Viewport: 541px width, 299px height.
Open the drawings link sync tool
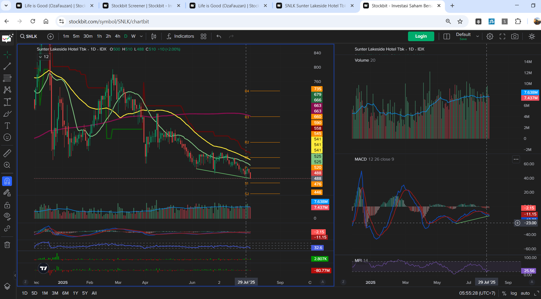[7, 228]
